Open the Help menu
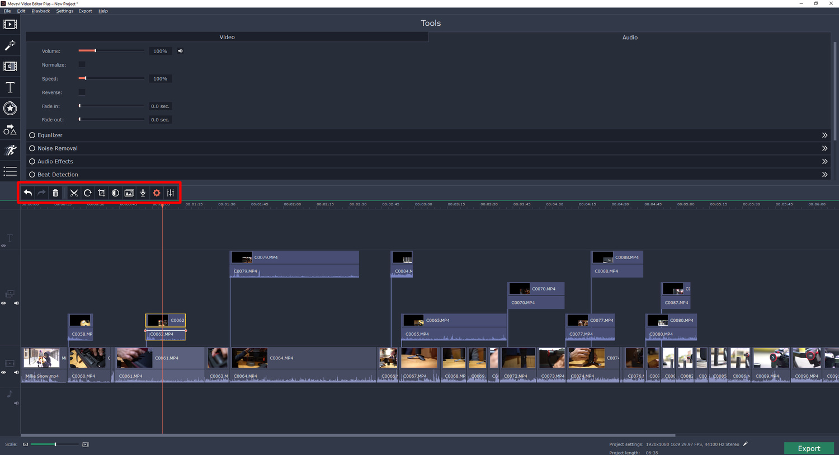839x455 pixels. [x=103, y=11]
